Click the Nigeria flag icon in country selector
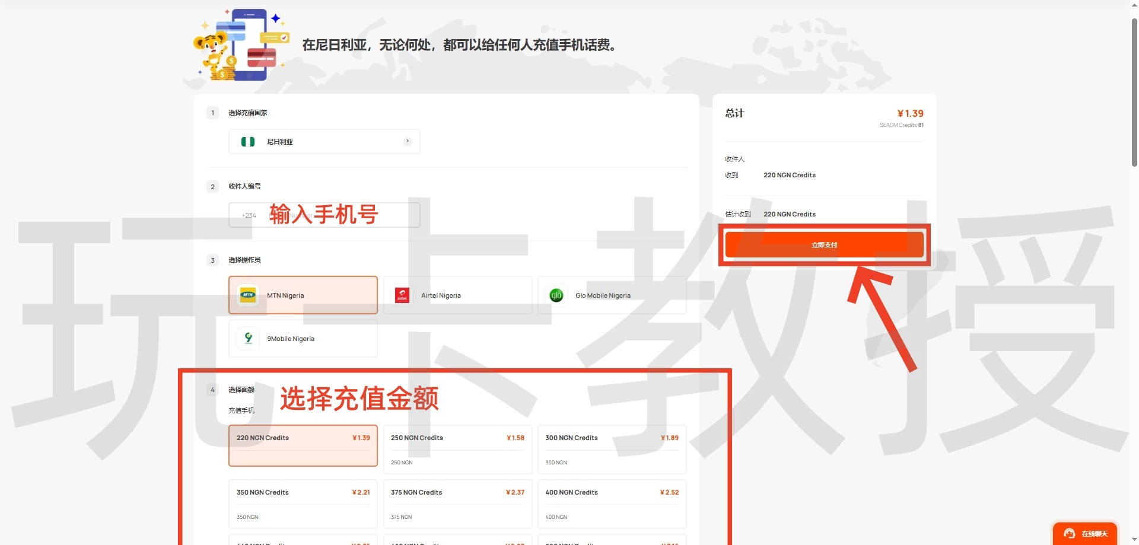This screenshot has width=1139, height=545. pyautogui.click(x=248, y=141)
